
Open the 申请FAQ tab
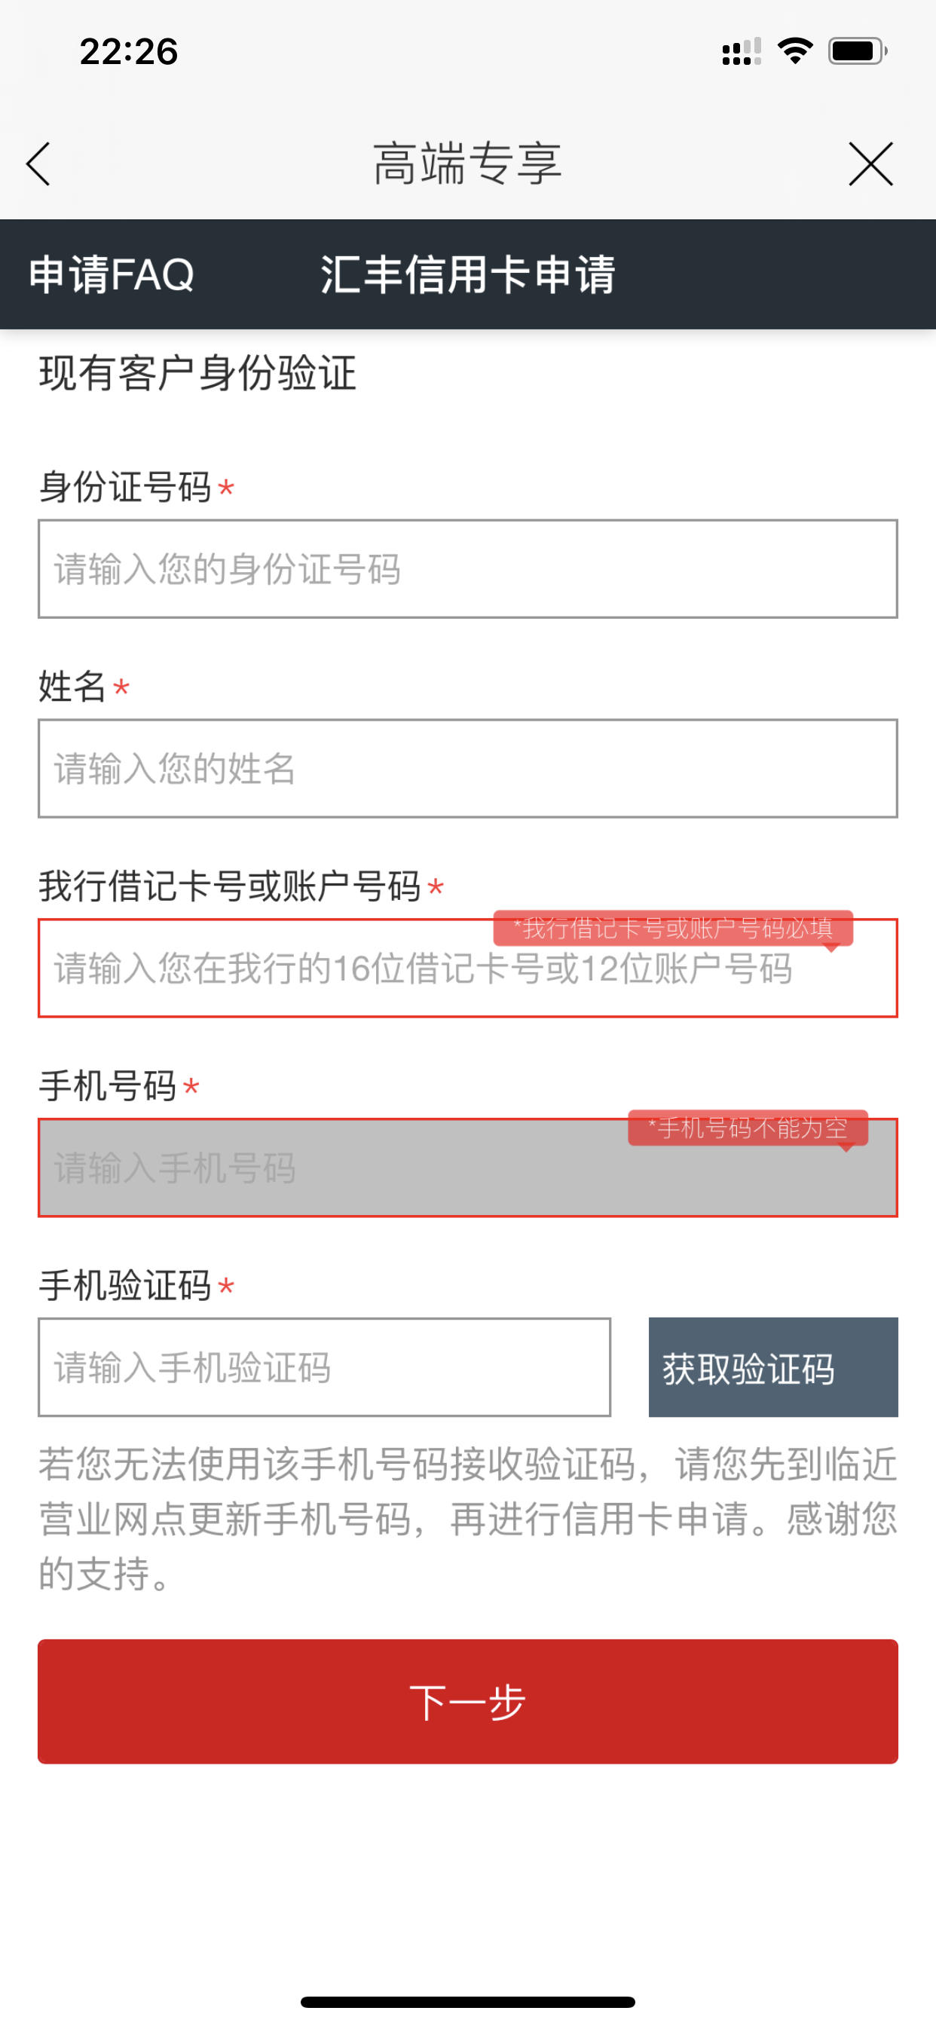(111, 274)
